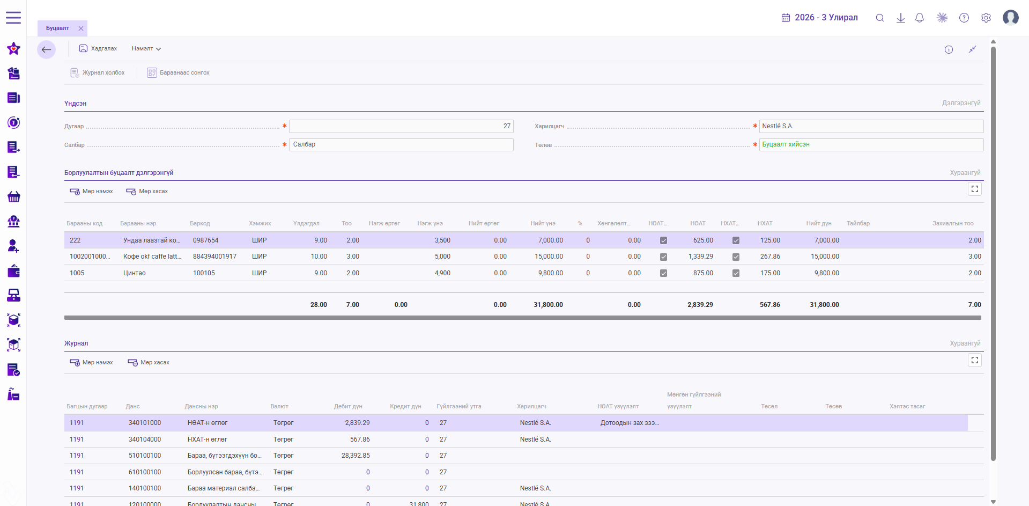
Task: Click the star favorites icon in the sidebar
Action: tap(14, 49)
